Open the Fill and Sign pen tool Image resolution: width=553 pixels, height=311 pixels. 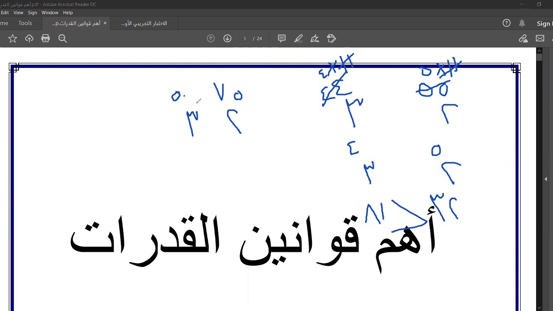[x=315, y=38]
